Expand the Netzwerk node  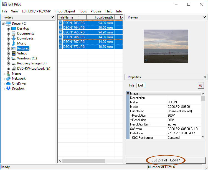click(3, 79)
